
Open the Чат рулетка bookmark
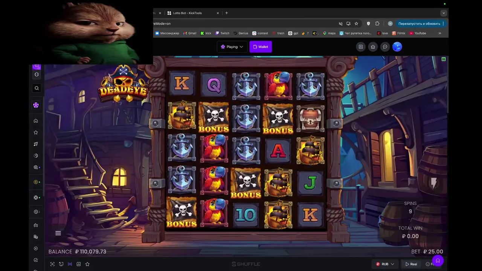(355, 33)
